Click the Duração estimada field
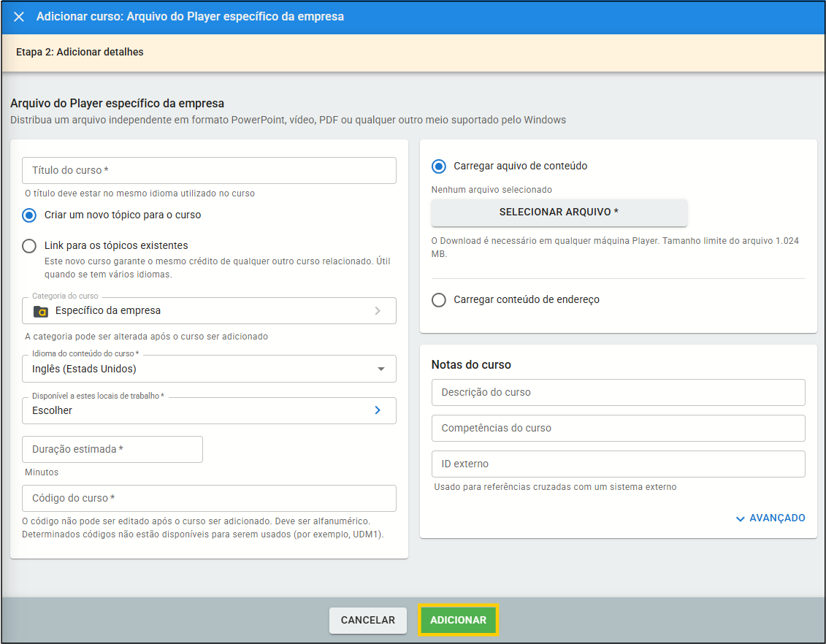 [112, 449]
